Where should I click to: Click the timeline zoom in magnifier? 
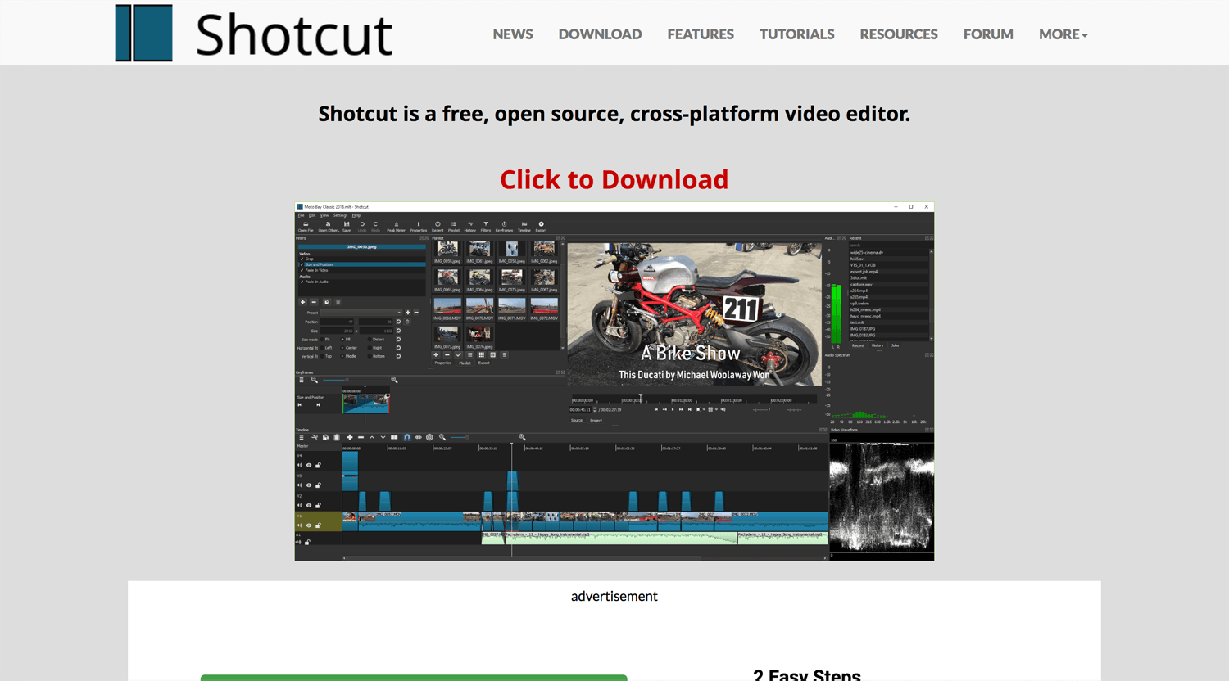pyautogui.click(x=522, y=437)
